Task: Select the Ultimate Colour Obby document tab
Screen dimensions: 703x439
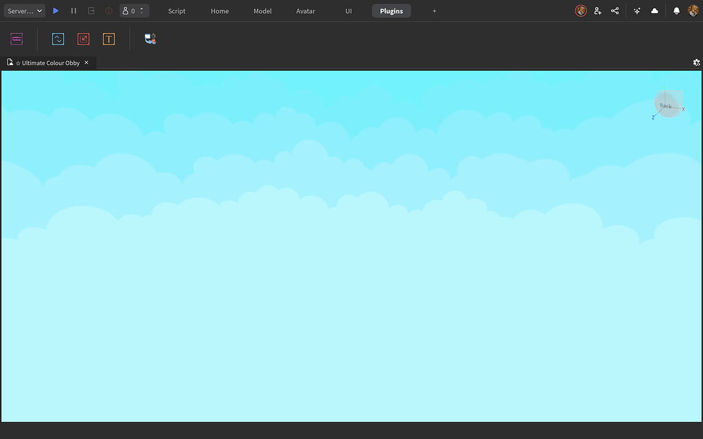Action: pyautogui.click(x=47, y=62)
